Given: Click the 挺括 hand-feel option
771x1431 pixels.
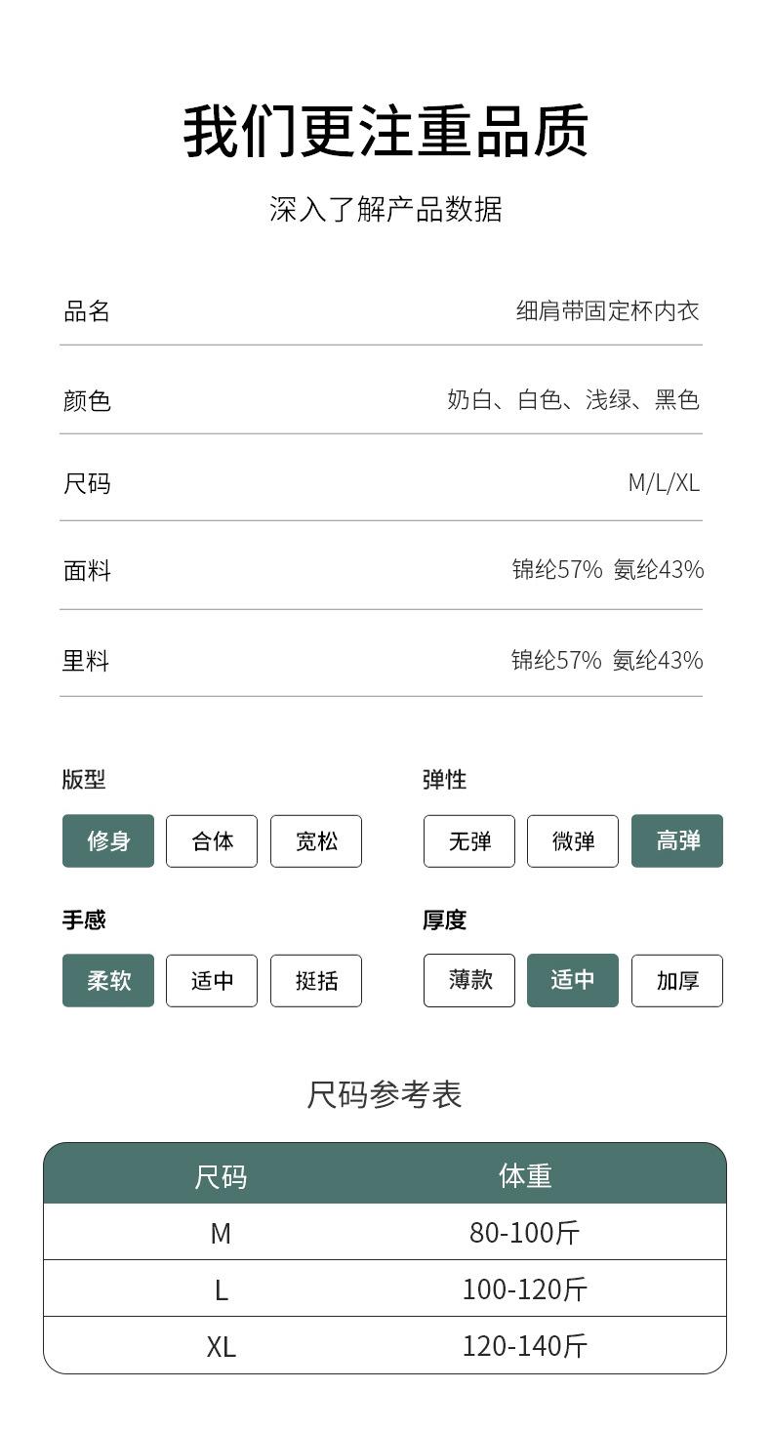Looking at the screenshot, I should click(x=316, y=980).
